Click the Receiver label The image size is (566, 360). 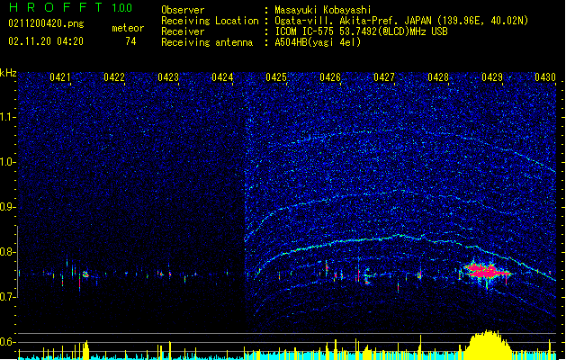[x=183, y=31]
